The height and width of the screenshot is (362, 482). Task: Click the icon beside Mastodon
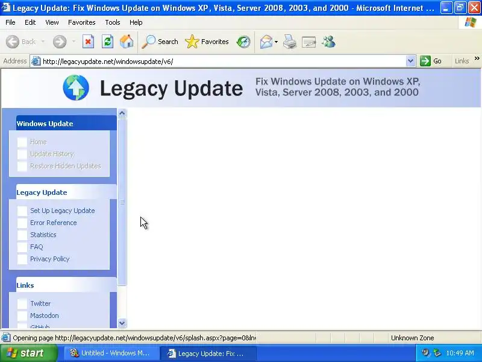[22, 316]
